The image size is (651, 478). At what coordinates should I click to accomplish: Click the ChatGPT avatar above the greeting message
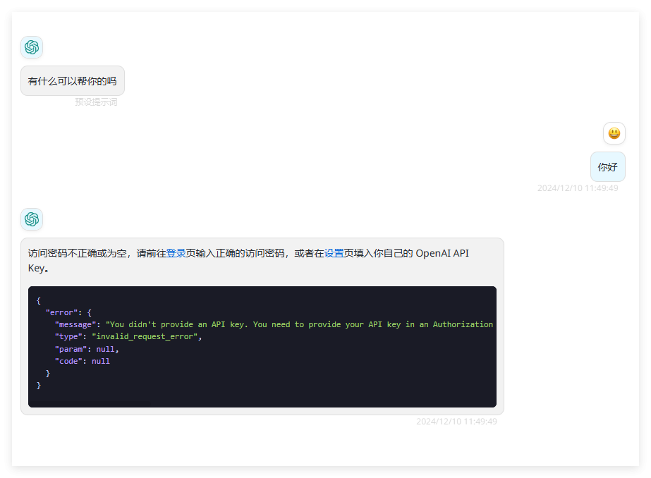[32, 47]
